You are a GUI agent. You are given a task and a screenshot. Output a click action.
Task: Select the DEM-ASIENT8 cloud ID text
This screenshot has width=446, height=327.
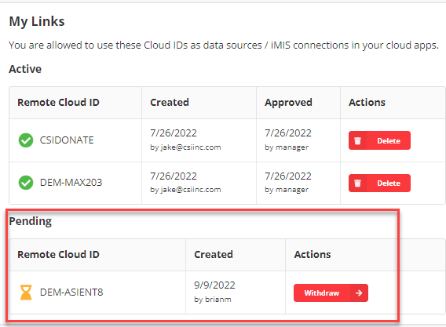click(71, 292)
